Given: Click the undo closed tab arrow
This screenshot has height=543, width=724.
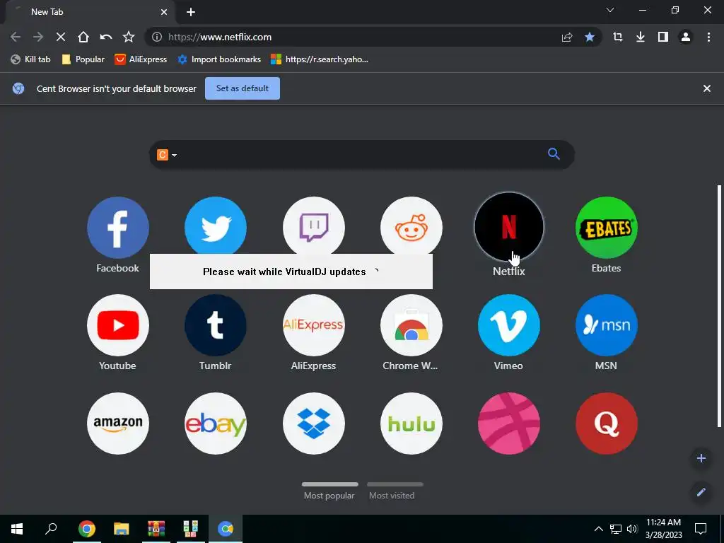Looking at the screenshot, I should [x=106, y=37].
